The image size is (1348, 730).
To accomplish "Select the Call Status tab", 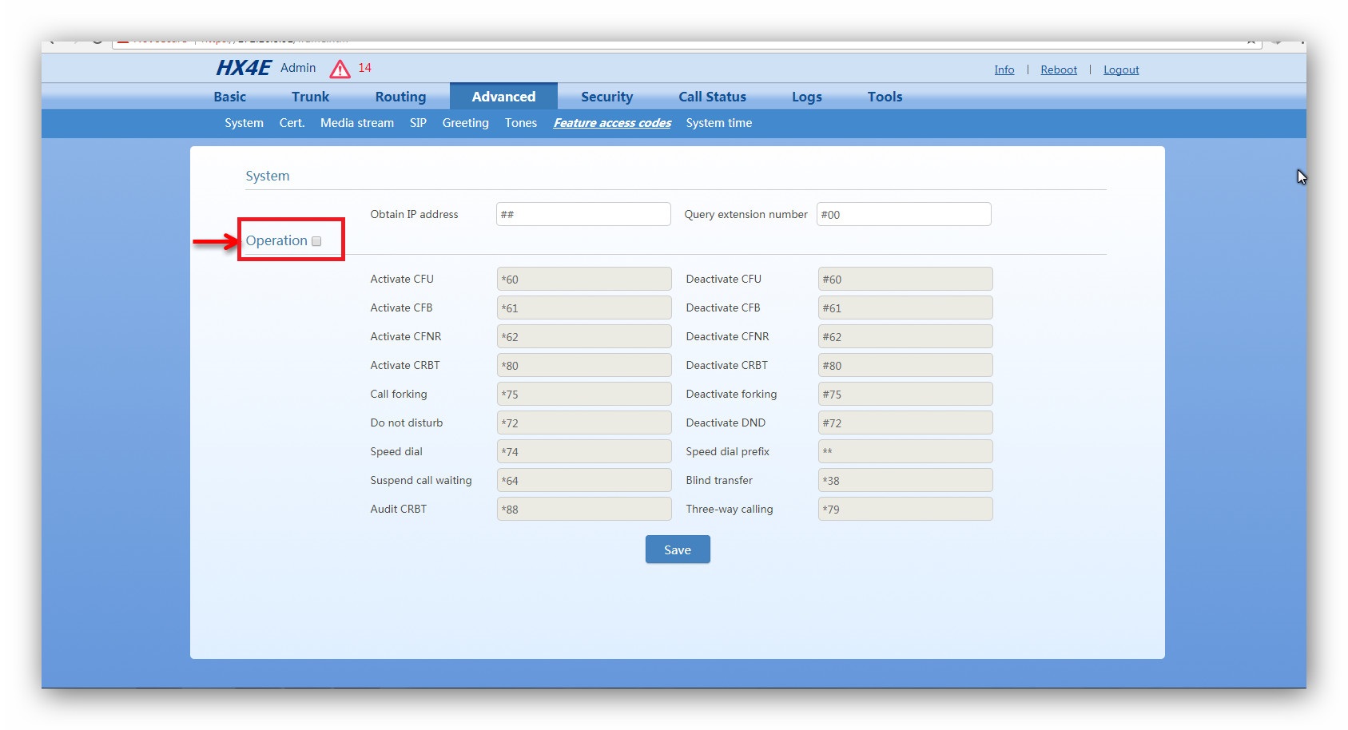I will pos(712,97).
